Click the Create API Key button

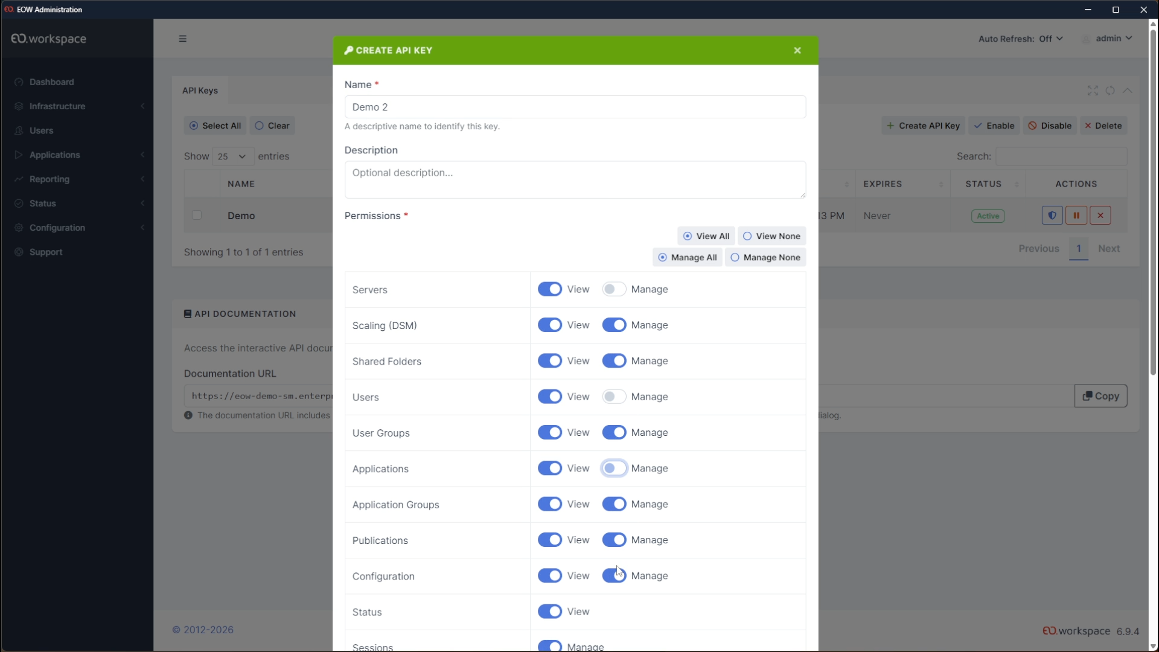pyautogui.click(x=923, y=126)
